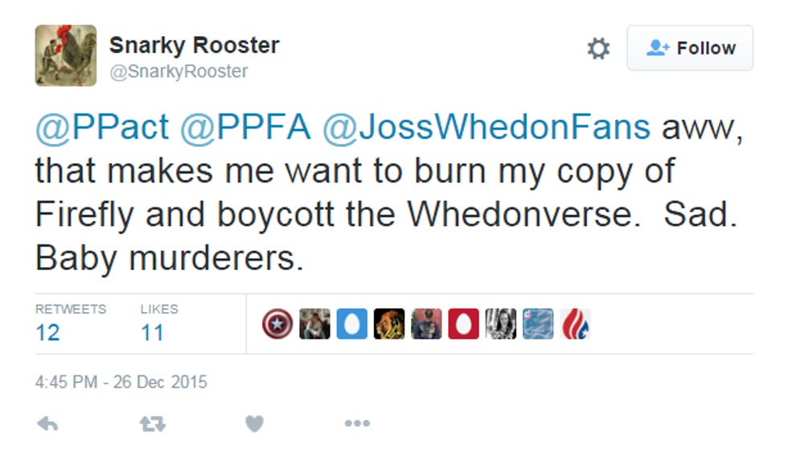
Task: Click the tweet timestamp 26 Dec 2015
Action: (121, 382)
